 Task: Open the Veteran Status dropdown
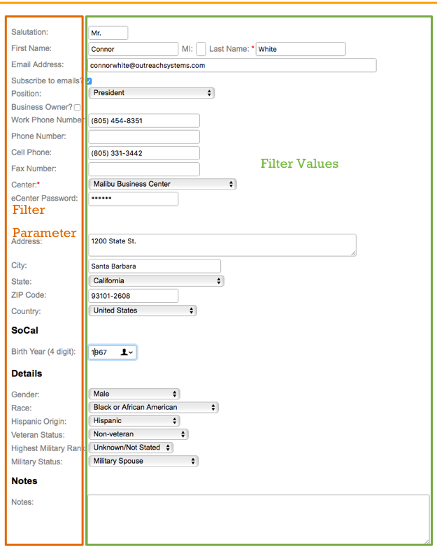click(x=138, y=434)
